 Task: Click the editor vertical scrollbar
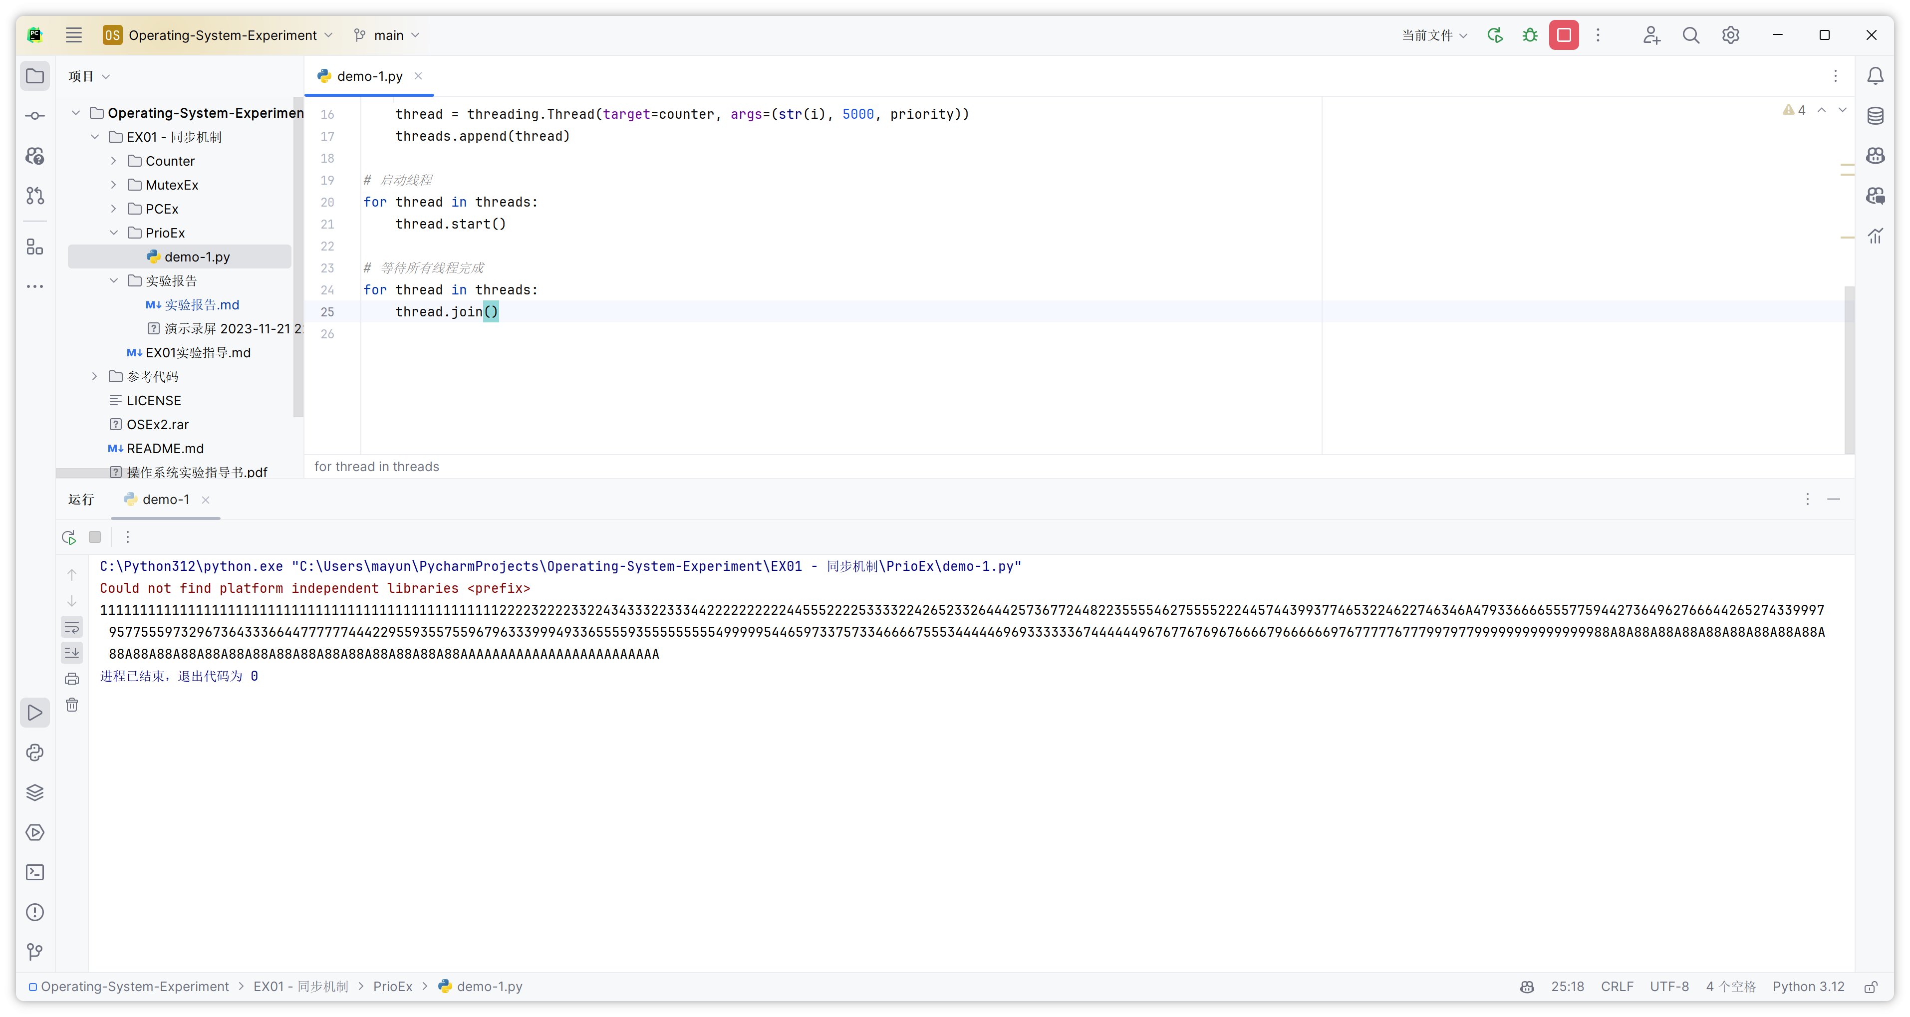(1849, 371)
